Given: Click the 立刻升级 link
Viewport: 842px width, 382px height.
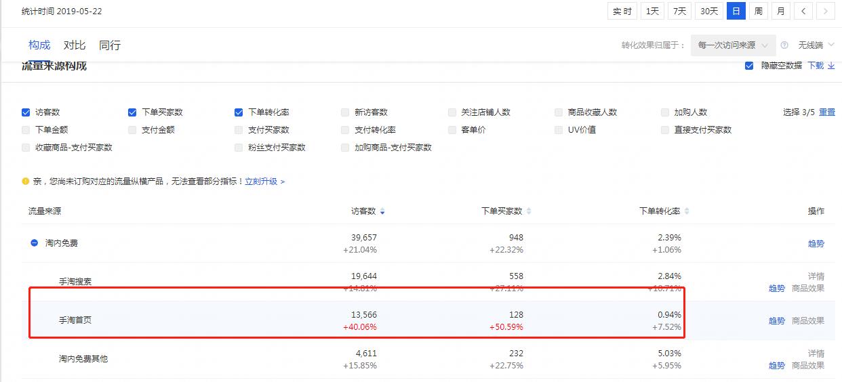Looking at the screenshot, I should [x=265, y=182].
